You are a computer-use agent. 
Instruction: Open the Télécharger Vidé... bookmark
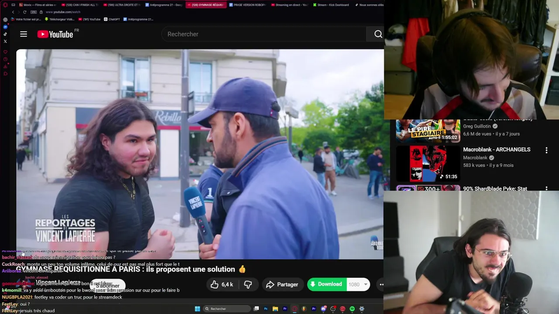click(x=60, y=19)
